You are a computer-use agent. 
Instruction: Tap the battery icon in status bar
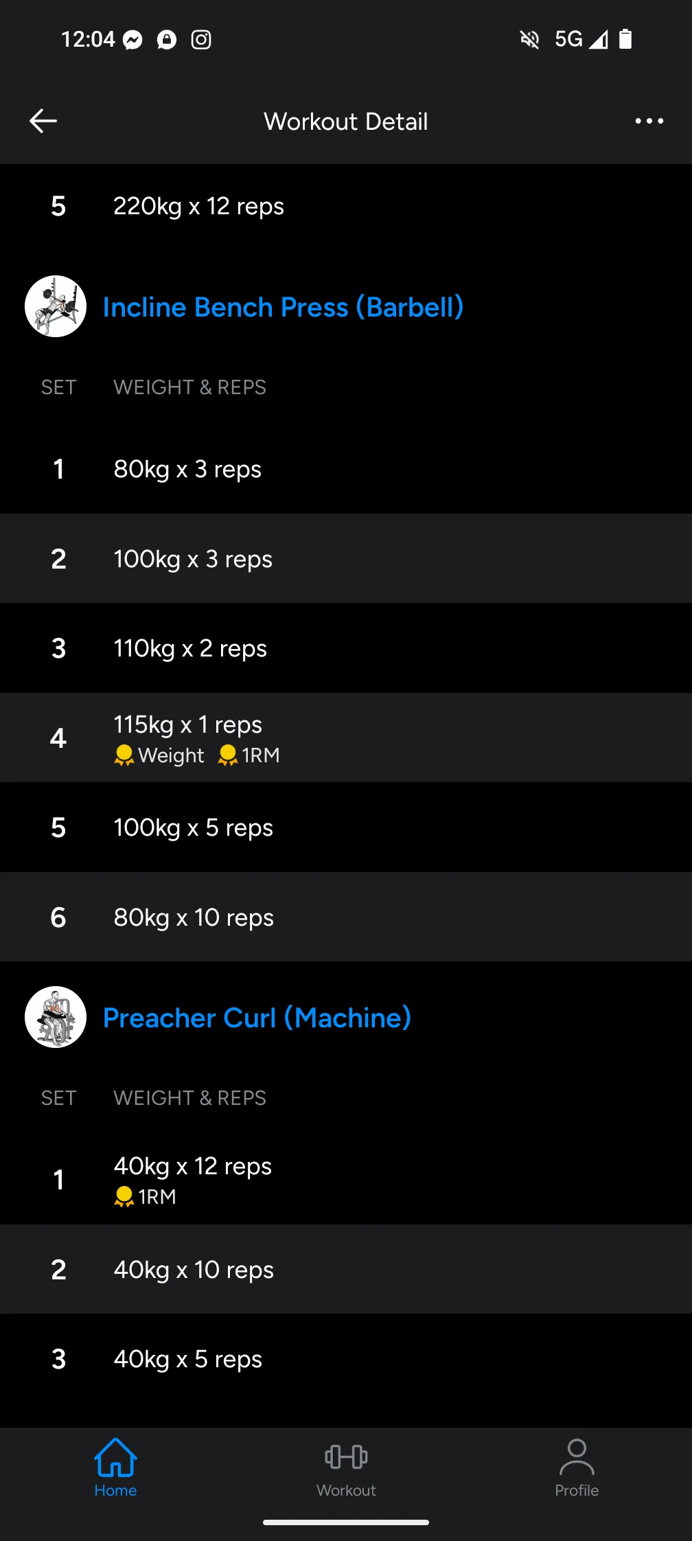tap(625, 39)
